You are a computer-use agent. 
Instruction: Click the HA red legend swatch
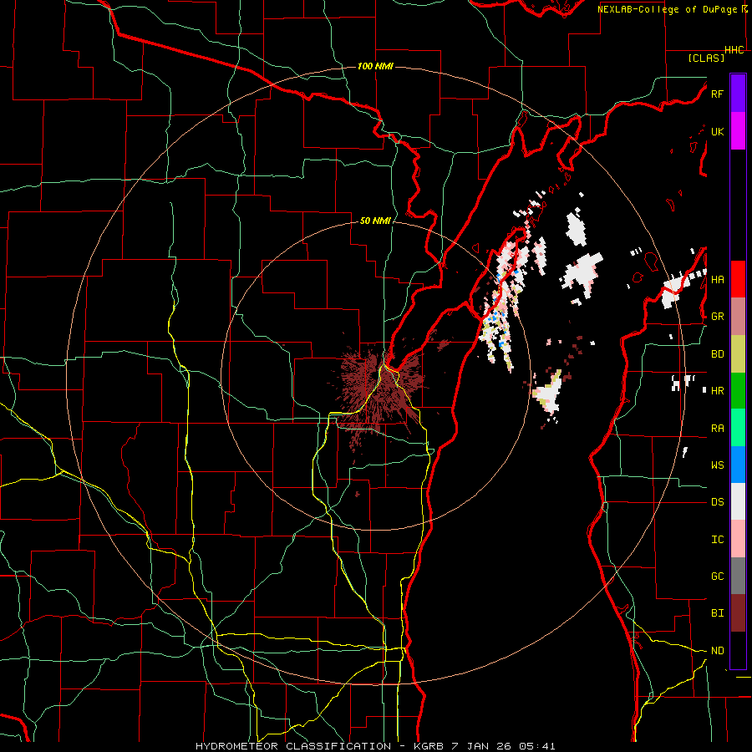click(738, 279)
